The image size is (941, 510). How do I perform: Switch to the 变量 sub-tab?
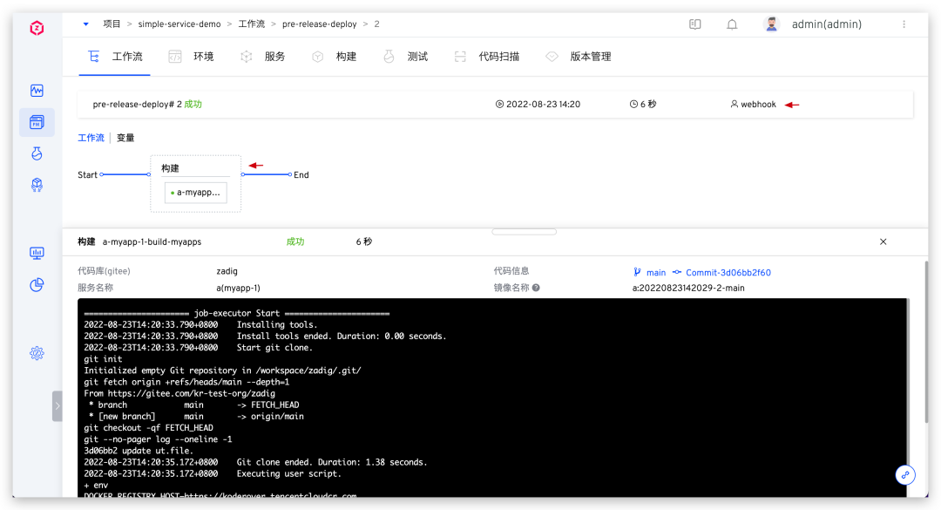(x=125, y=138)
